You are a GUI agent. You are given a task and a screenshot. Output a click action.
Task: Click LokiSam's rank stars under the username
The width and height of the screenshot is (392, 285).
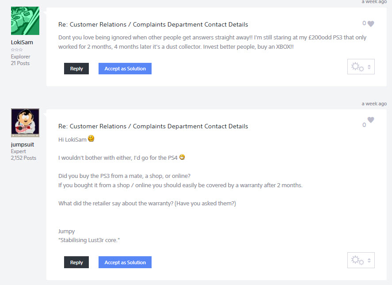(x=16, y=50)
